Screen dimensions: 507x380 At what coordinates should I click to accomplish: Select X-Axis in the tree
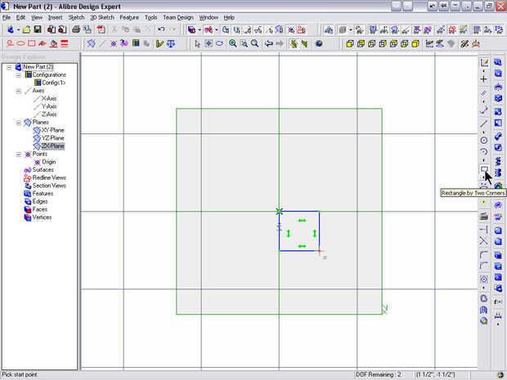(x=49, y=99)
